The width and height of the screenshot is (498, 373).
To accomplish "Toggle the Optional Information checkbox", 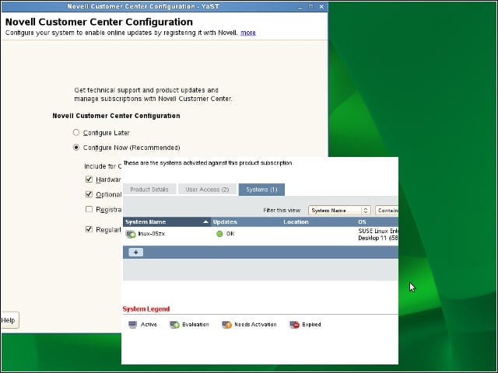I will [89, 194].
